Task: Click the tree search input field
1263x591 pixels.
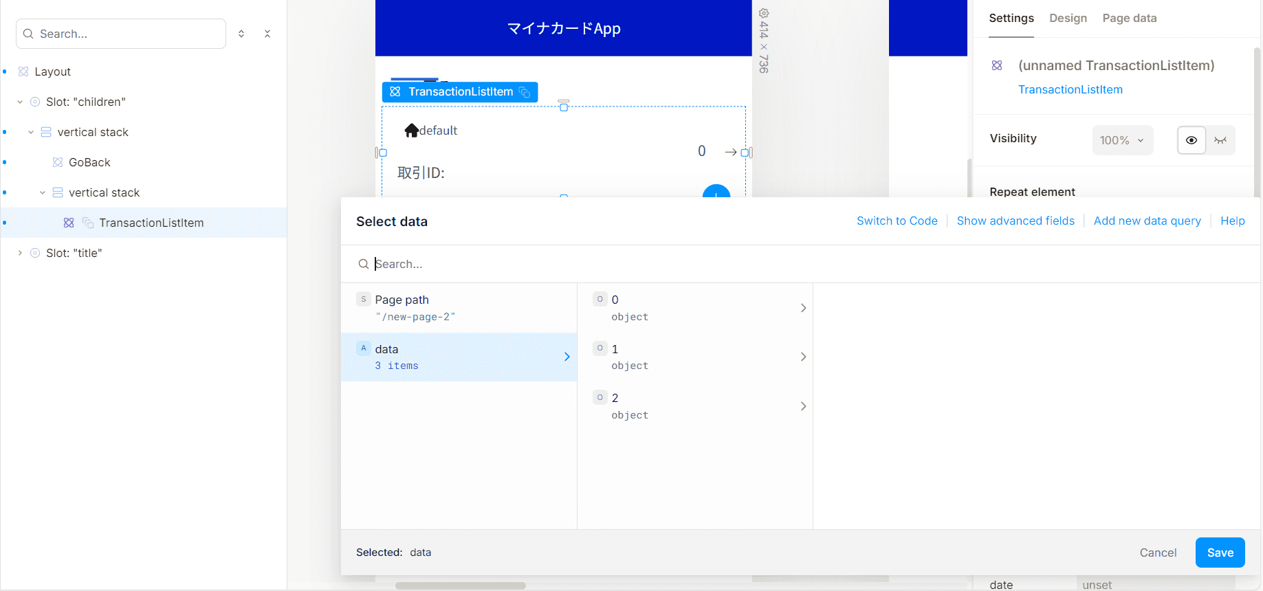Action: click(121, 34)
